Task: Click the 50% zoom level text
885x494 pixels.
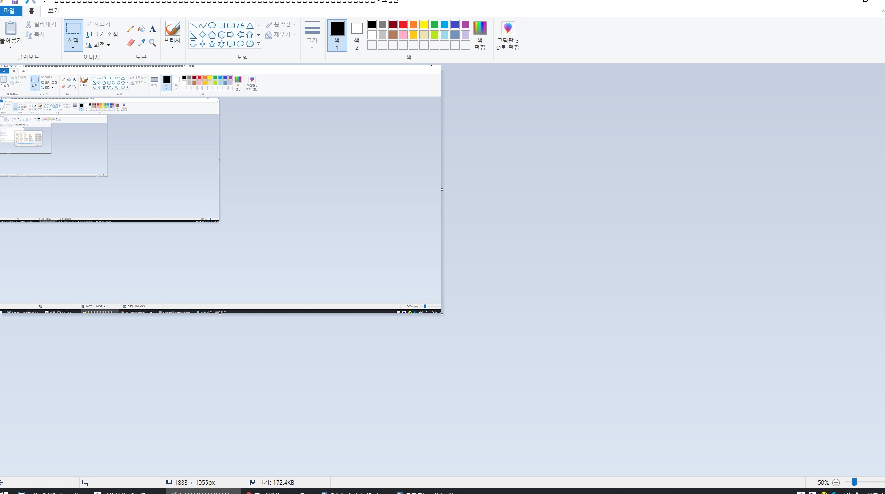Action: click(823, 483)
